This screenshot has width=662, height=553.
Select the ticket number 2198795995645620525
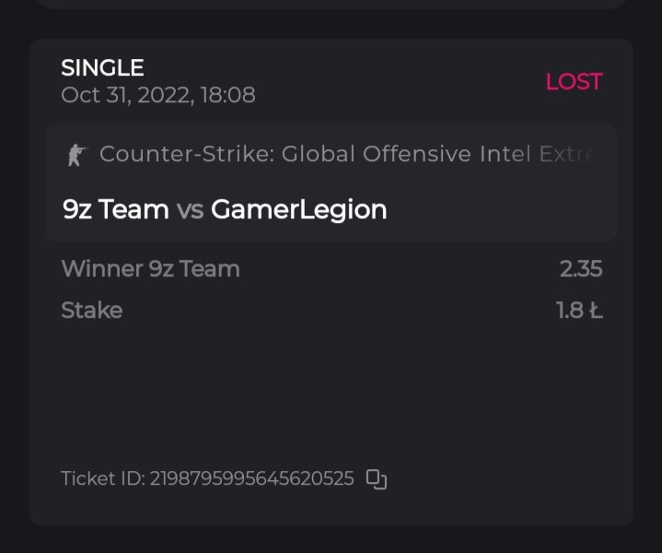click(x=251, y=479)
